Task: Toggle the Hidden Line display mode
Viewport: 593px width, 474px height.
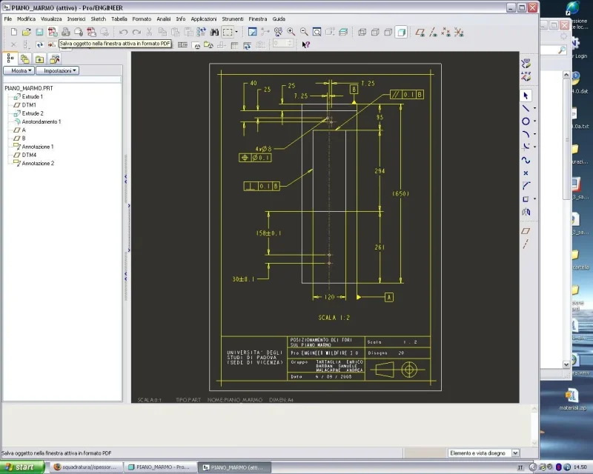Action: 375,32
